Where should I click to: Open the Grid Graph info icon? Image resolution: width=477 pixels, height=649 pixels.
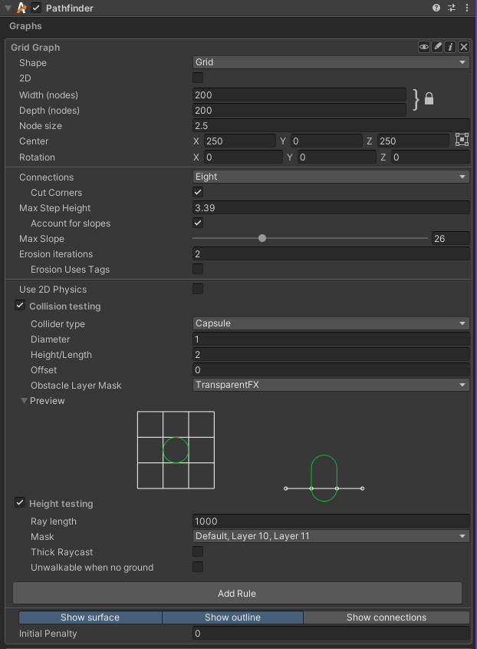(x=450, y=47)
